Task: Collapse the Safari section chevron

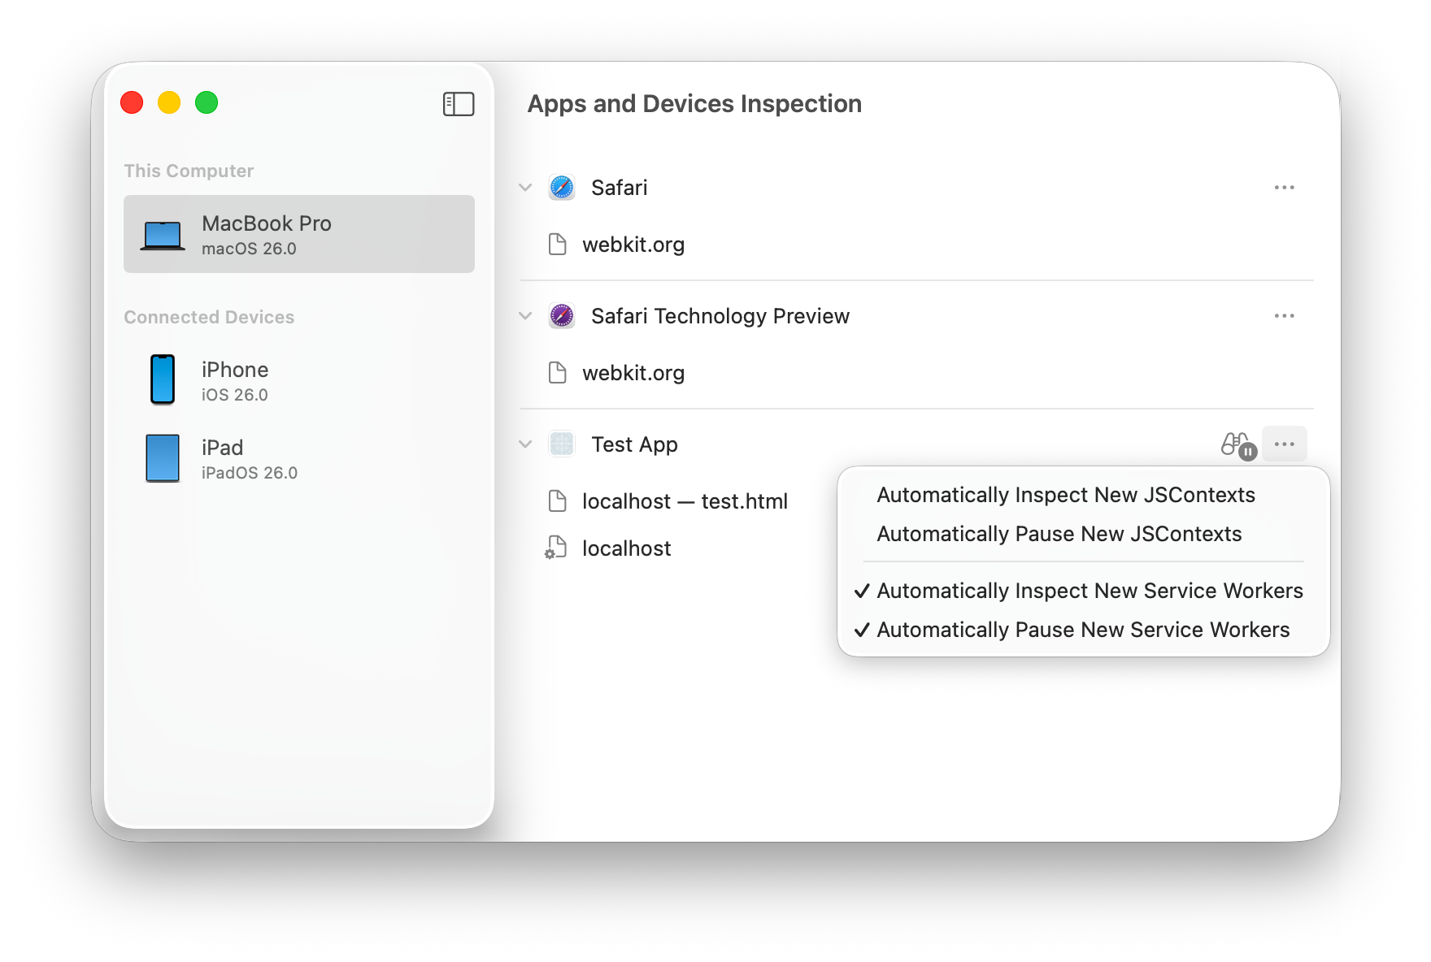Action: pos(525,188)
